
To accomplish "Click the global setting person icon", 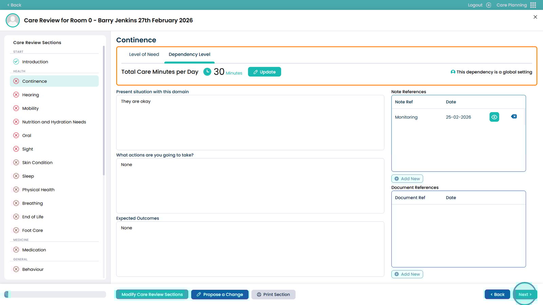I will click(x=453, y=72).
